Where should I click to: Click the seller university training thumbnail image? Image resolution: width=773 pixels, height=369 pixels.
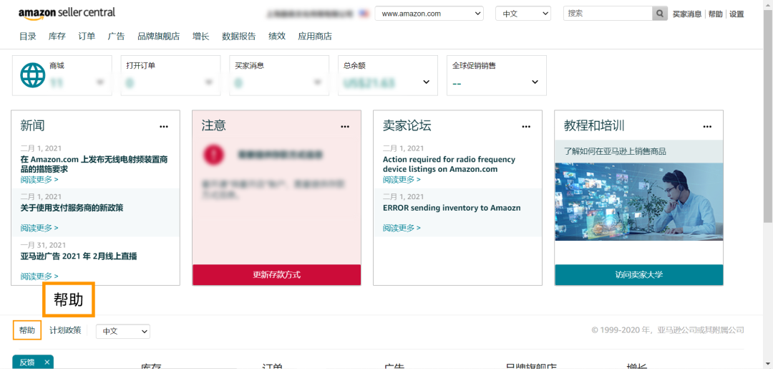[639, 202]
